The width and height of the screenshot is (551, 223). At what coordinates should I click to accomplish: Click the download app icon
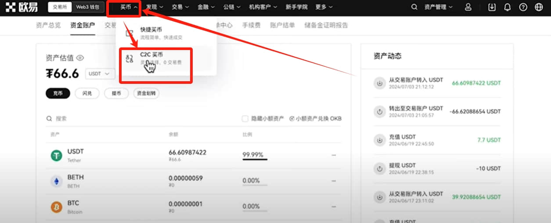(x=492, y=7)
